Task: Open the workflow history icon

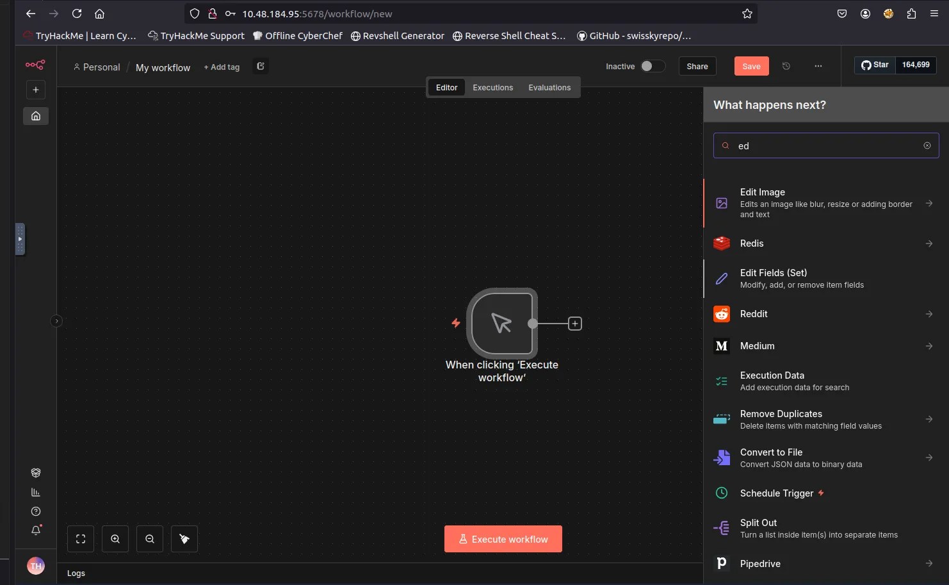Action: [x=786, y=66]
